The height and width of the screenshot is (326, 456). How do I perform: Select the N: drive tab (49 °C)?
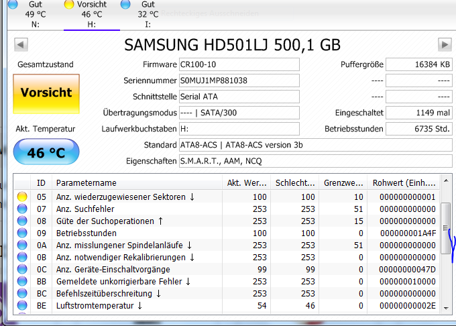(x=36, y=14)
